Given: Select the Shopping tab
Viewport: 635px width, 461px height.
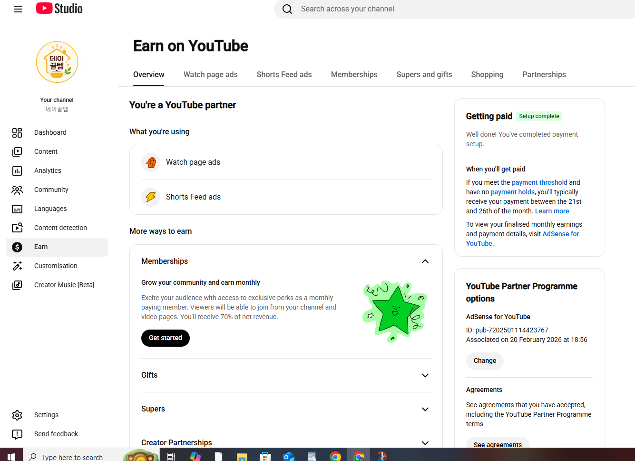Looking at the screenshot, I should (x=487, y=74).
